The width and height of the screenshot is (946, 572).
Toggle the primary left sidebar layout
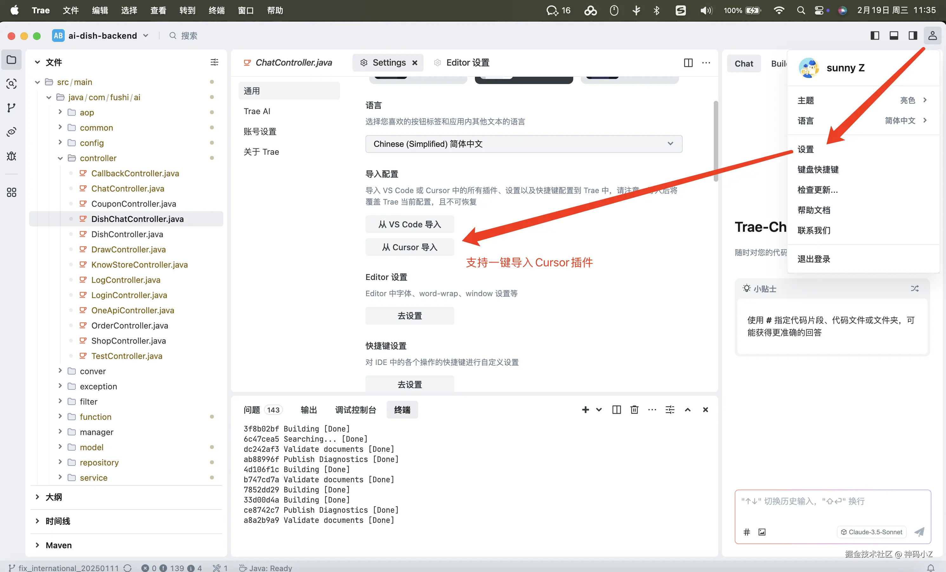(875, 36)
